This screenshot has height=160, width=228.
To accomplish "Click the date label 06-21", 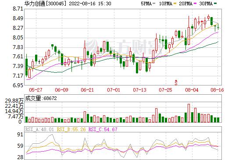I will point(87,90).
